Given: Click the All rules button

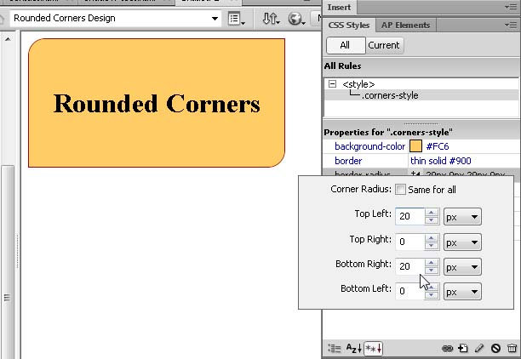Looking at the screenshot, I should [x=345, y=45].
